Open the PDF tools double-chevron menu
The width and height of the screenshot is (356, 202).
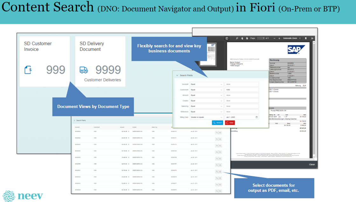(x=312, y=38)
